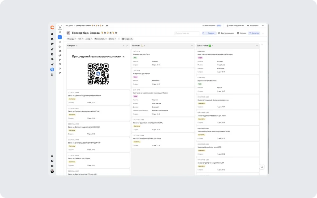Remove the Автор filter
This screenshot has width=317, height=198.
tap(92, 39)
